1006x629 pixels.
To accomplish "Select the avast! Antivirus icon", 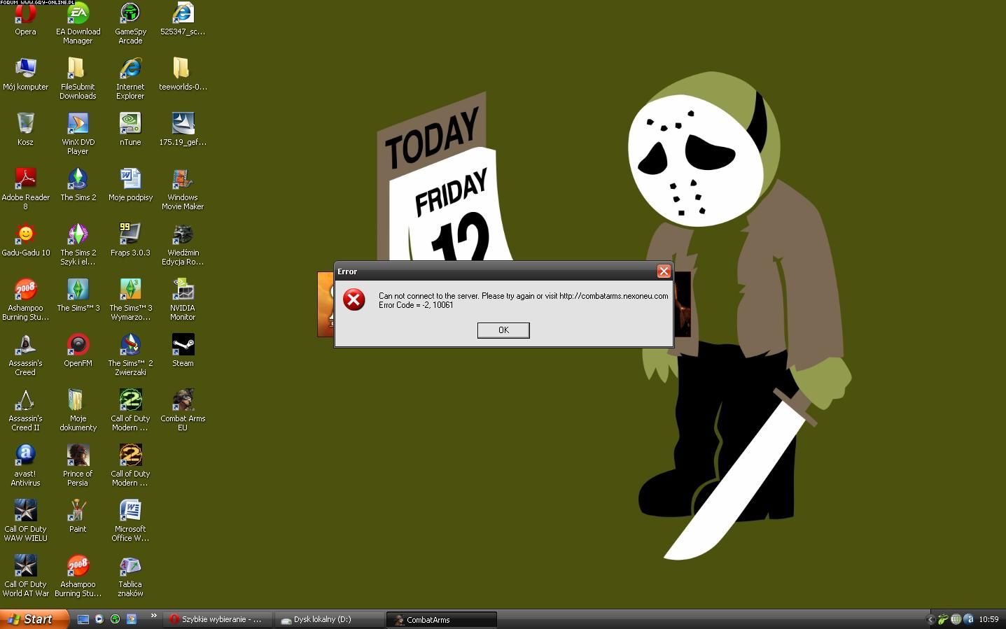I will pos(25,465).
